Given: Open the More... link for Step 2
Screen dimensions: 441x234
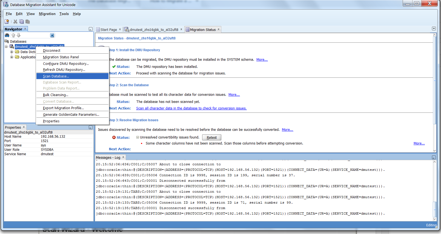Looking at the screenshot, I should coord(234,94).
